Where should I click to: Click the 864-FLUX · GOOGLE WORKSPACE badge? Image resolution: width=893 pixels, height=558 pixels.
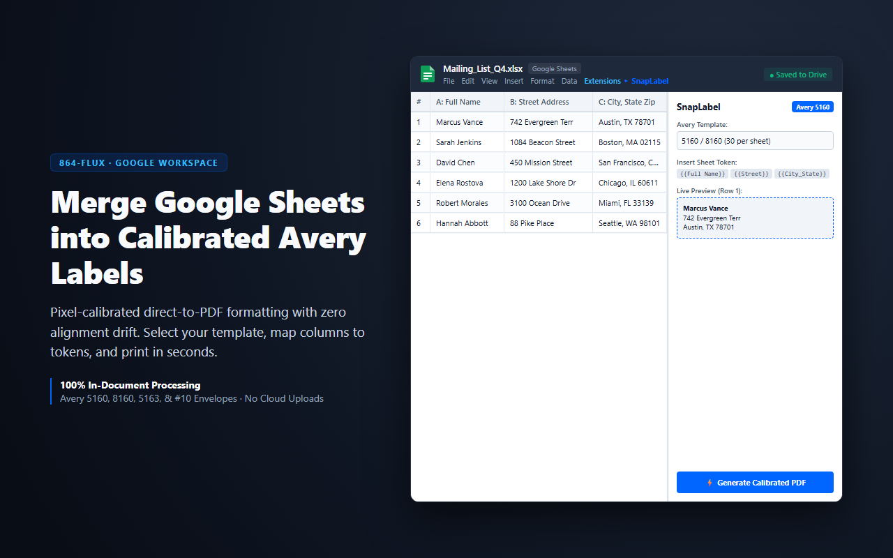tap(139, 163)
